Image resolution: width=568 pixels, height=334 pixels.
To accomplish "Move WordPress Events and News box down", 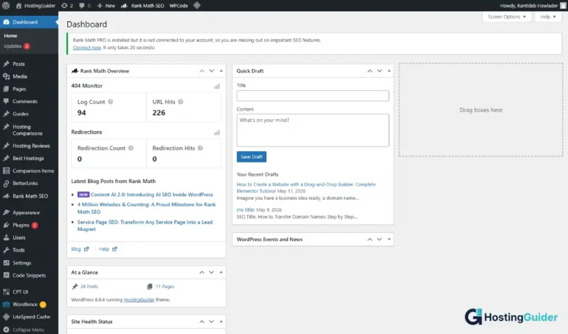I will tap(379, 240).
